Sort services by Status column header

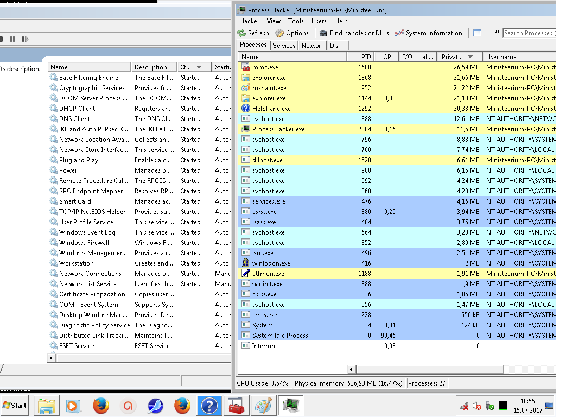click(190, 67)
